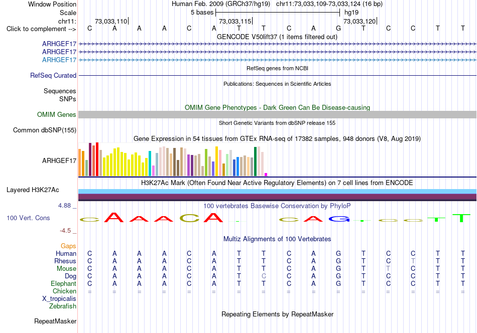
Task: Click the purple H3K27Ac band
Action: coord(277,197)
